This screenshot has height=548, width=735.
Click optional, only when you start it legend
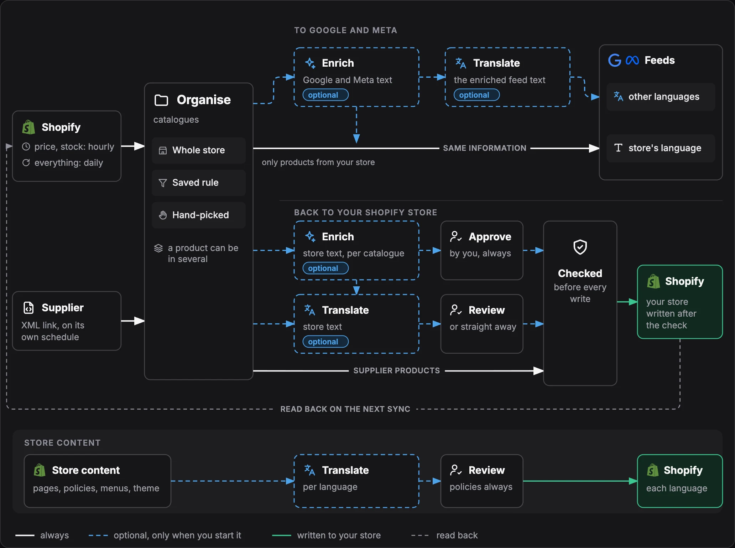(x=165, y=535)
